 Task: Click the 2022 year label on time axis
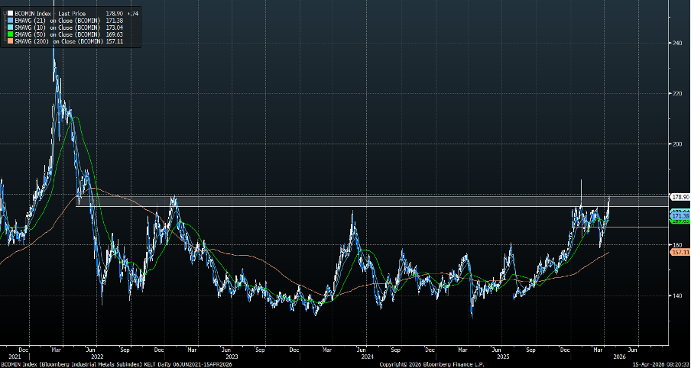click(x=97, y=356)
